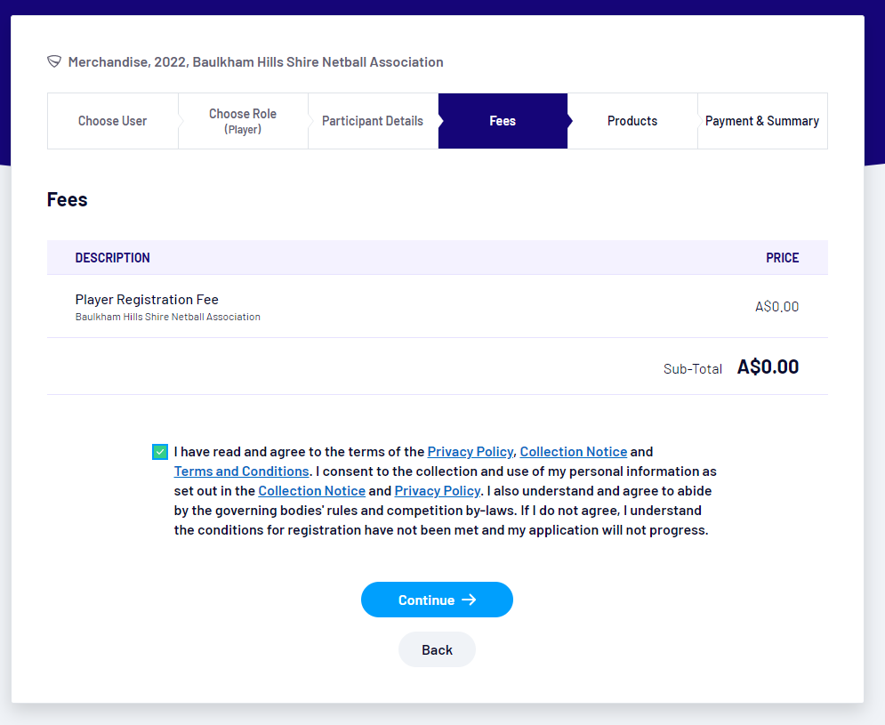Click the Continue button
Viewport: 885px width, 725px height.
437,600
